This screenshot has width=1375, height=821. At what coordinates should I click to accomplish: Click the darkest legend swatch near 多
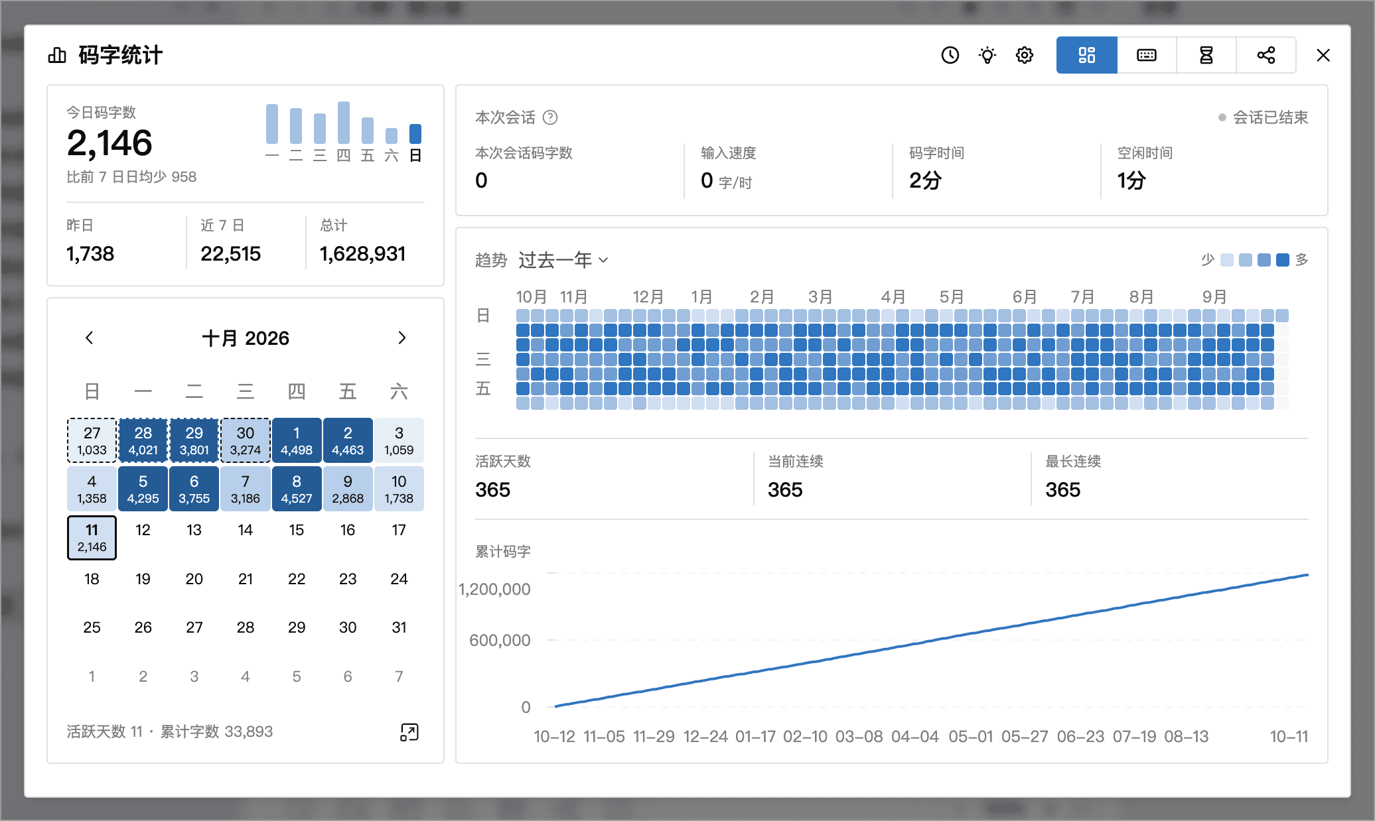tap(1283, 260)
